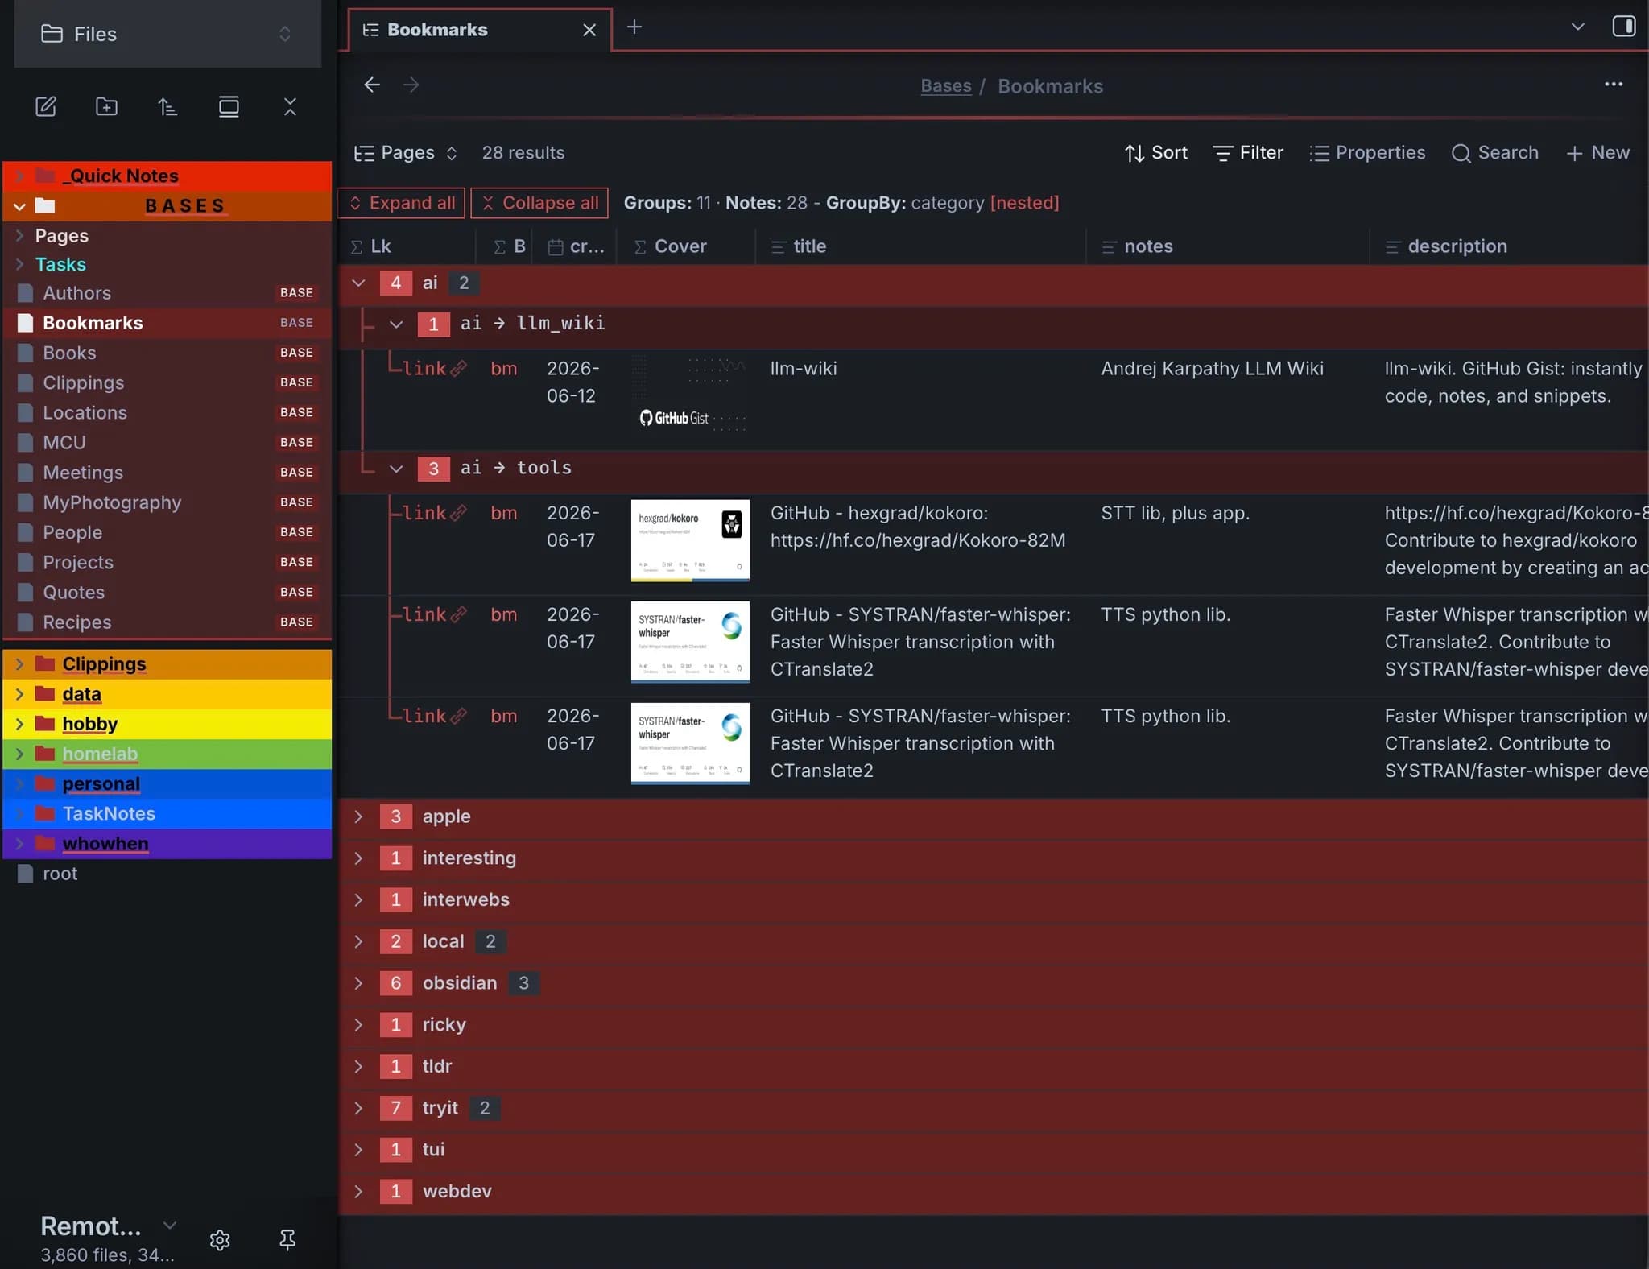Collapse the BASES folder
Viewport: 1649px width, 1269px height.
coord(167,205)
